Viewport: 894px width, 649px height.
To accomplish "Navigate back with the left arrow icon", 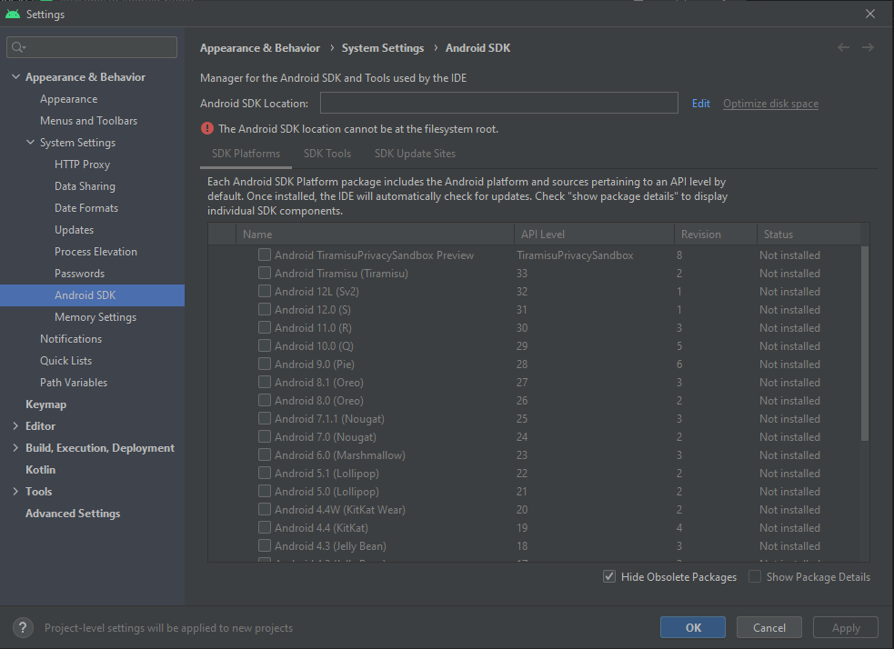I will tap(843, 47).
